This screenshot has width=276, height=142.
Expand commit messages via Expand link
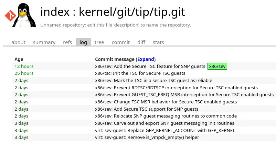pyautogui.click(x=146, y=59)
